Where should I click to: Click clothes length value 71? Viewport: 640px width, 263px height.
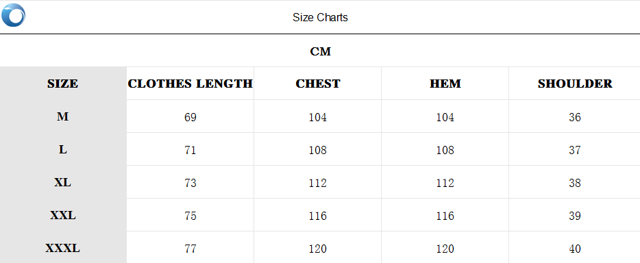(x=190, y=151)
